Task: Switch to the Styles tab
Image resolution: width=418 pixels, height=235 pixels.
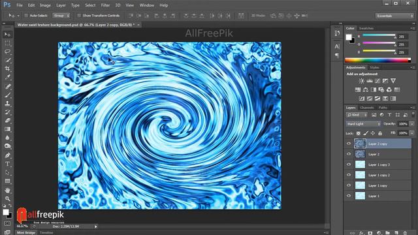Action: (374, 68)
